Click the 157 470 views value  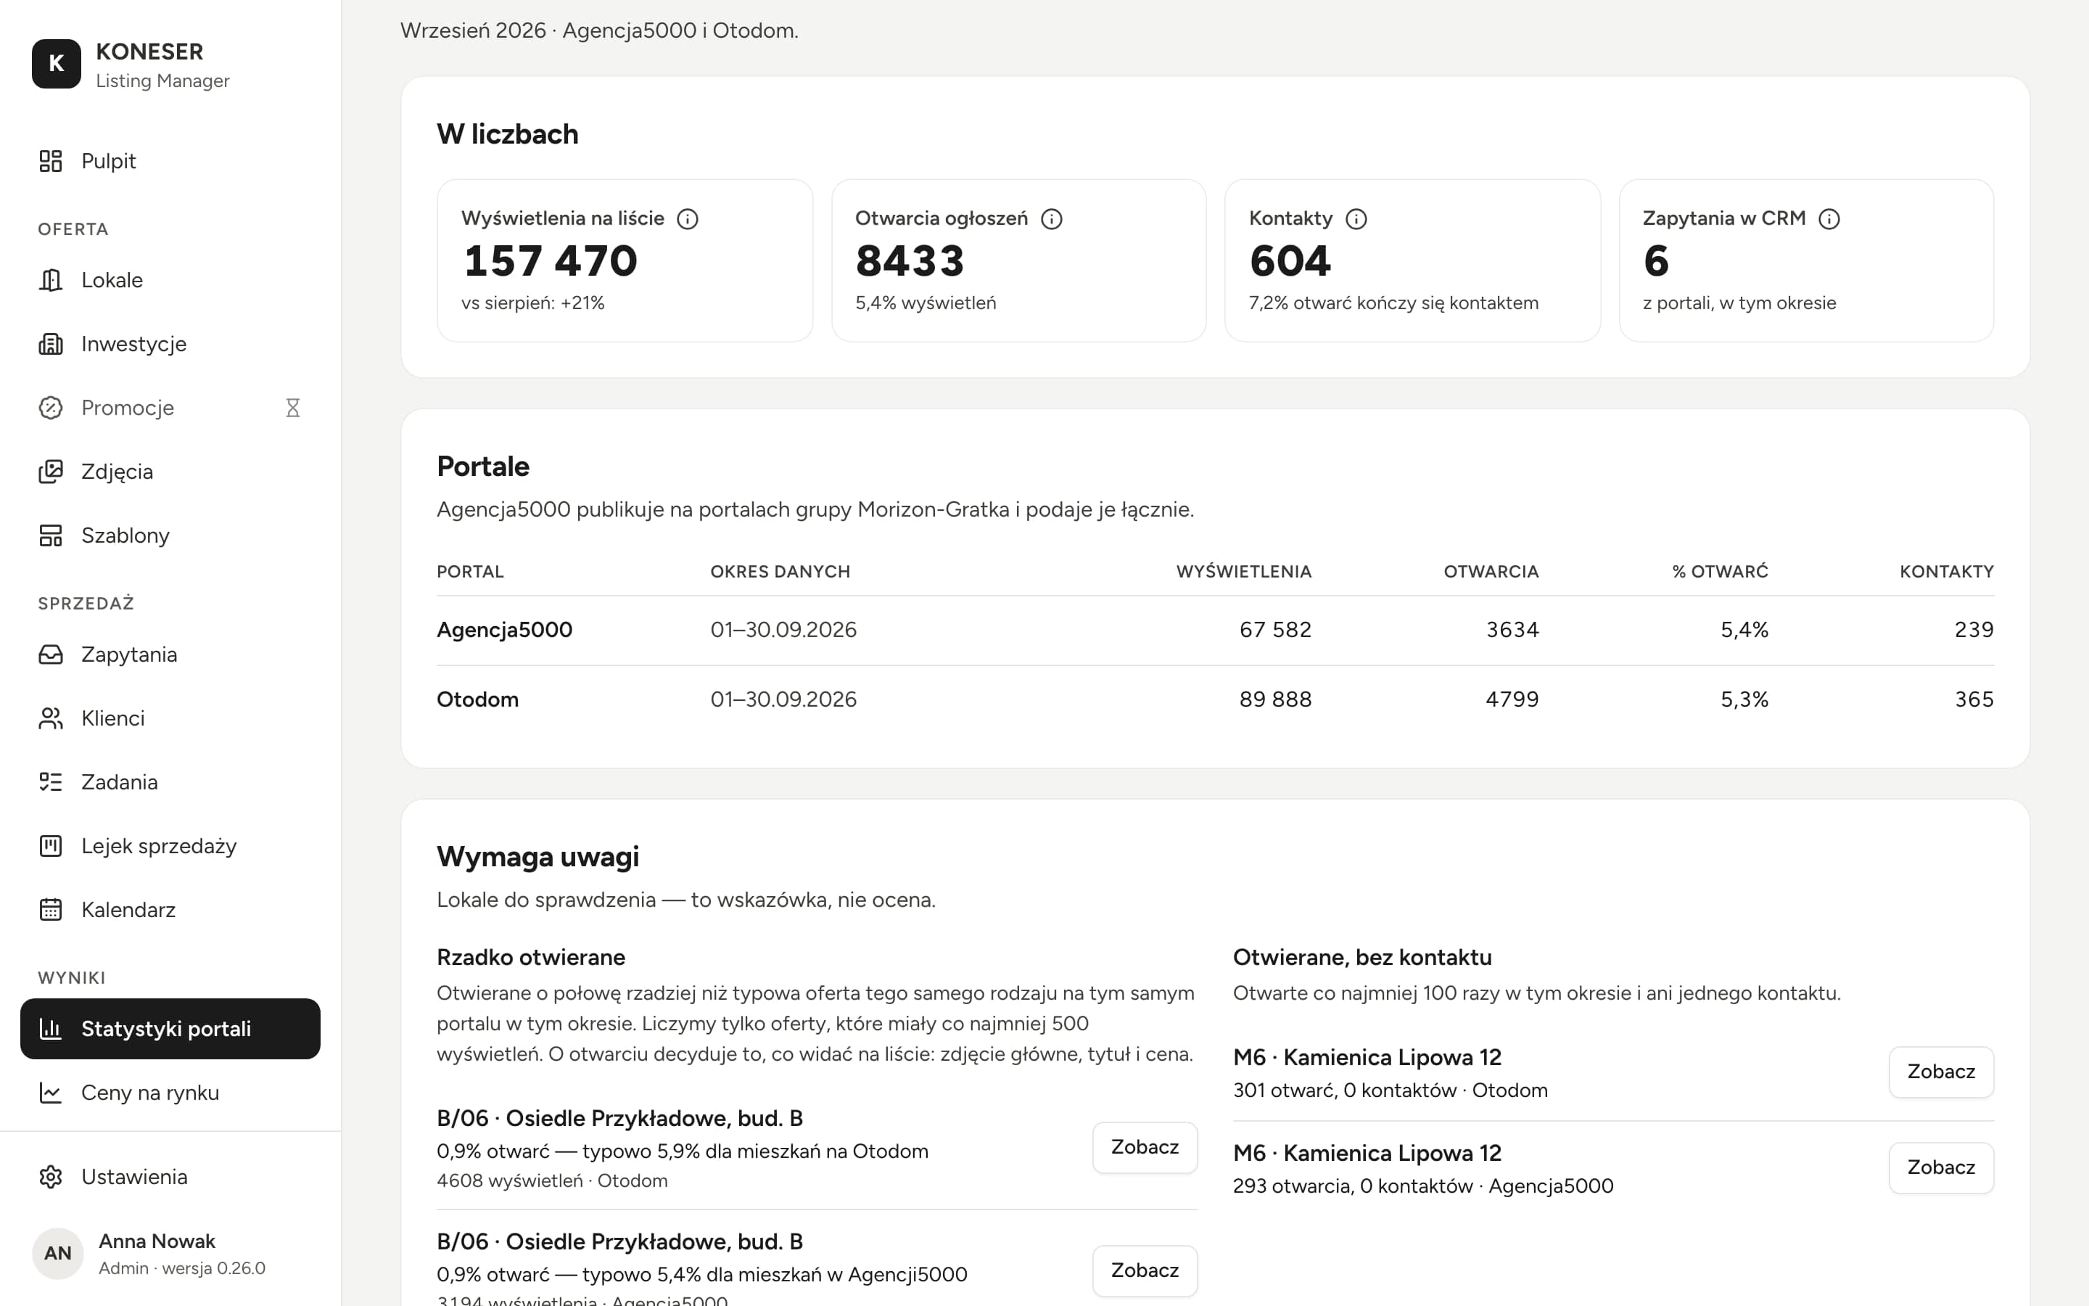551,261
